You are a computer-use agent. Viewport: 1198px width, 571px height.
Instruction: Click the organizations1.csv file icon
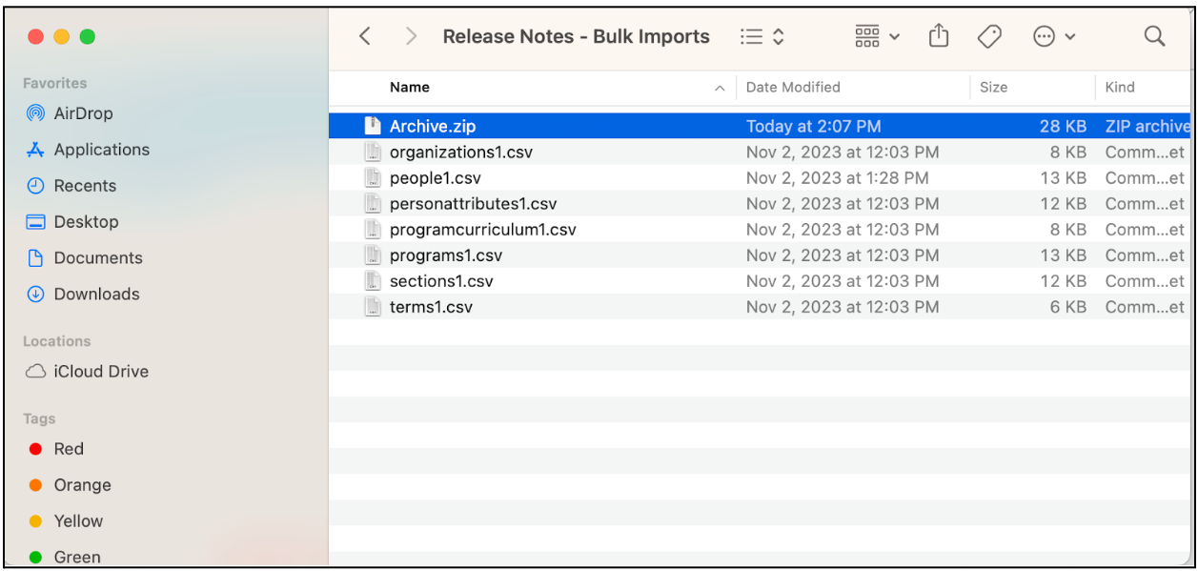tap(373, 152)
